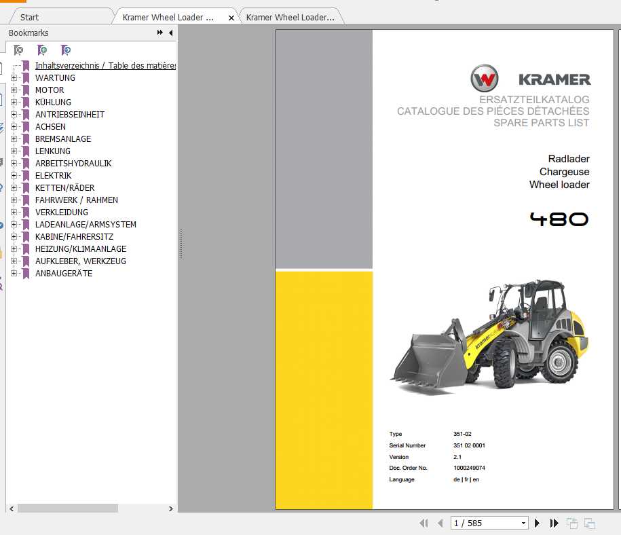Go to the first page
The image size is (621, 535).
point(424,523)
